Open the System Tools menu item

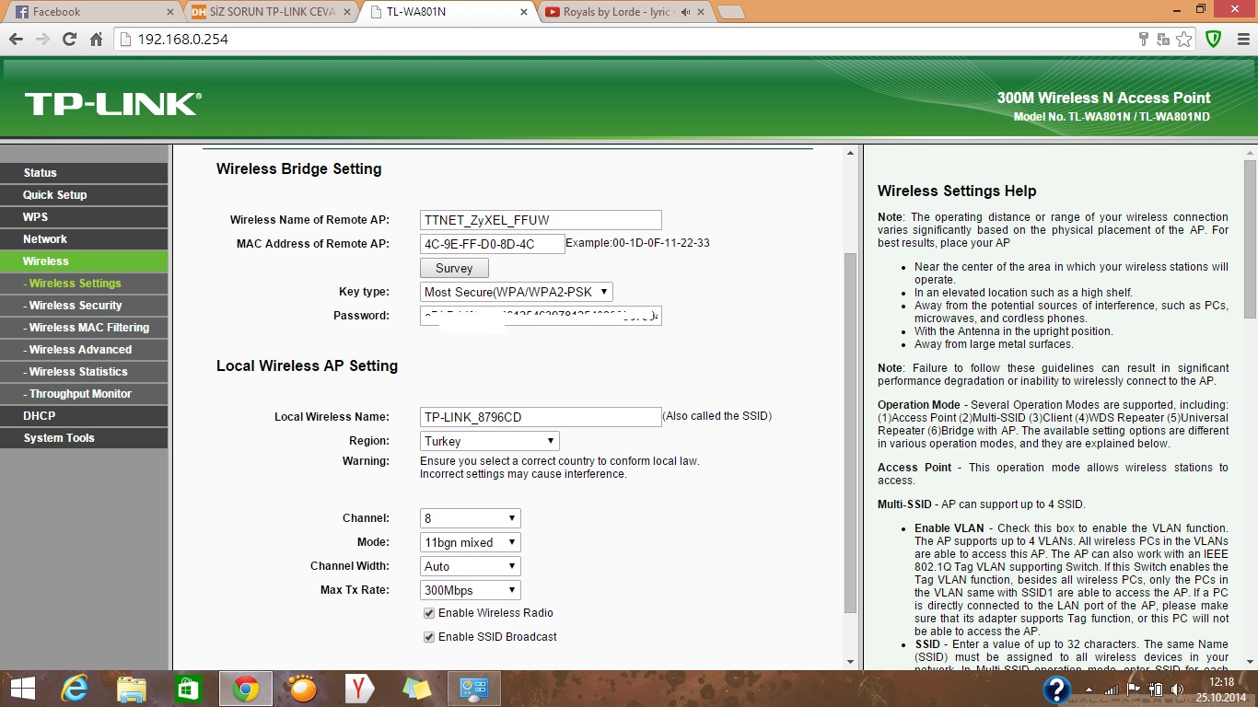tap(84, 438)
